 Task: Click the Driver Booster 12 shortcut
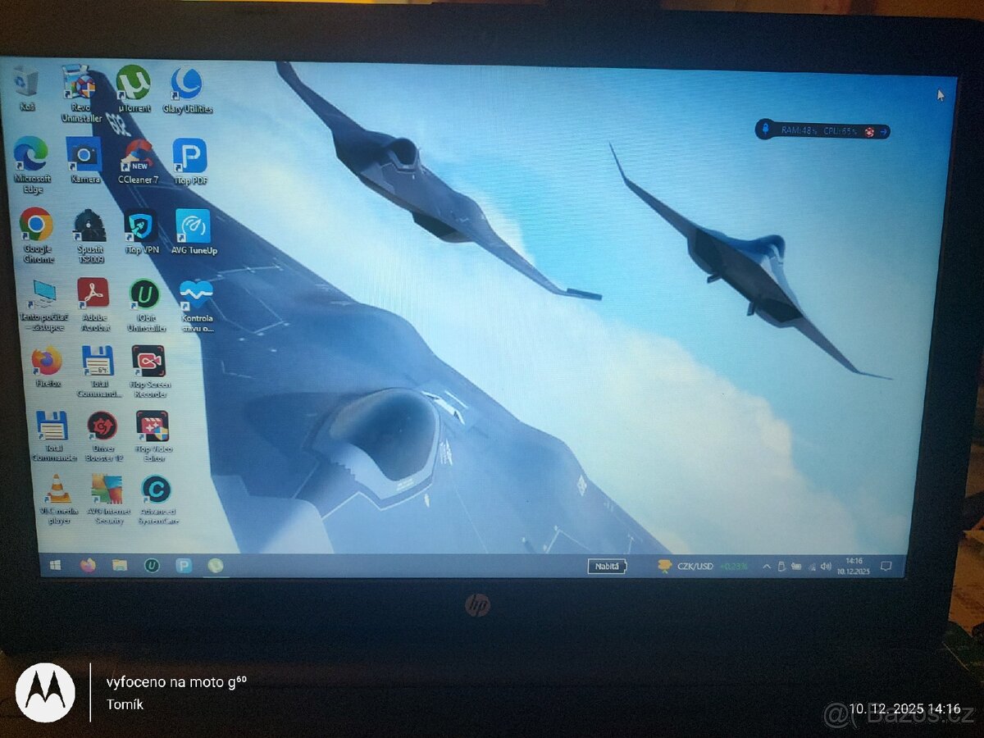click(x=102, y=426)
